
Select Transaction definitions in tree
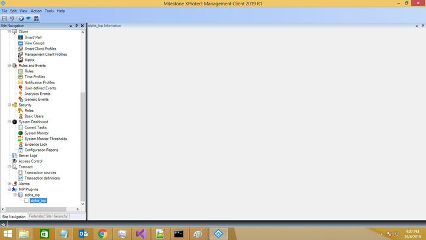pos(41,178)
